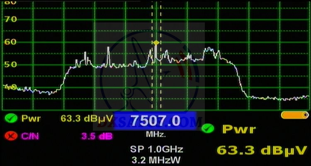The height and width of the screenshot is (166, 311).
Task: Click the large Pwr label on the right
Action: coord(239,129)
